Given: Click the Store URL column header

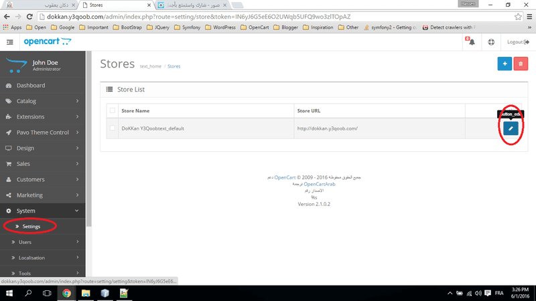Looking at the screenshot, I should 309,110.
